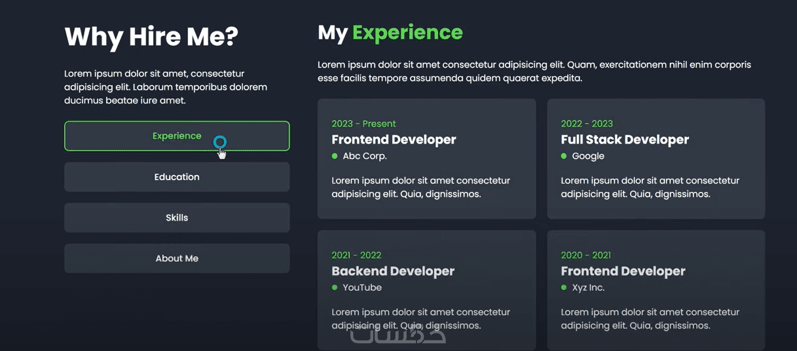This screenshot has width=797, height=351.
Task: Click the Why Hire Me? heading
Action: (151, 37)
